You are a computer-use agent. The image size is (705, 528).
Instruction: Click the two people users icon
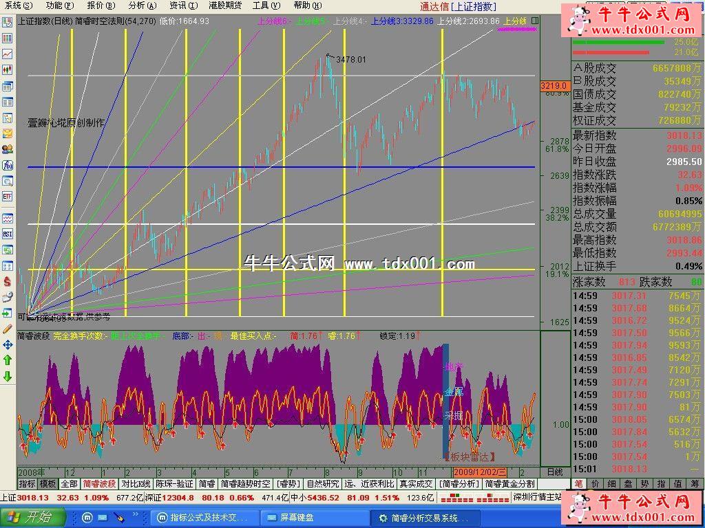(x=7, y=149)
